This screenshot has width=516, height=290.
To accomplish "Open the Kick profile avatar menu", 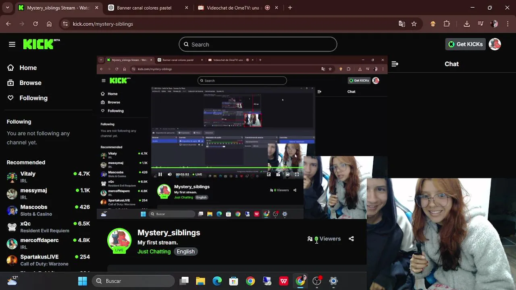I will (495, 44).
